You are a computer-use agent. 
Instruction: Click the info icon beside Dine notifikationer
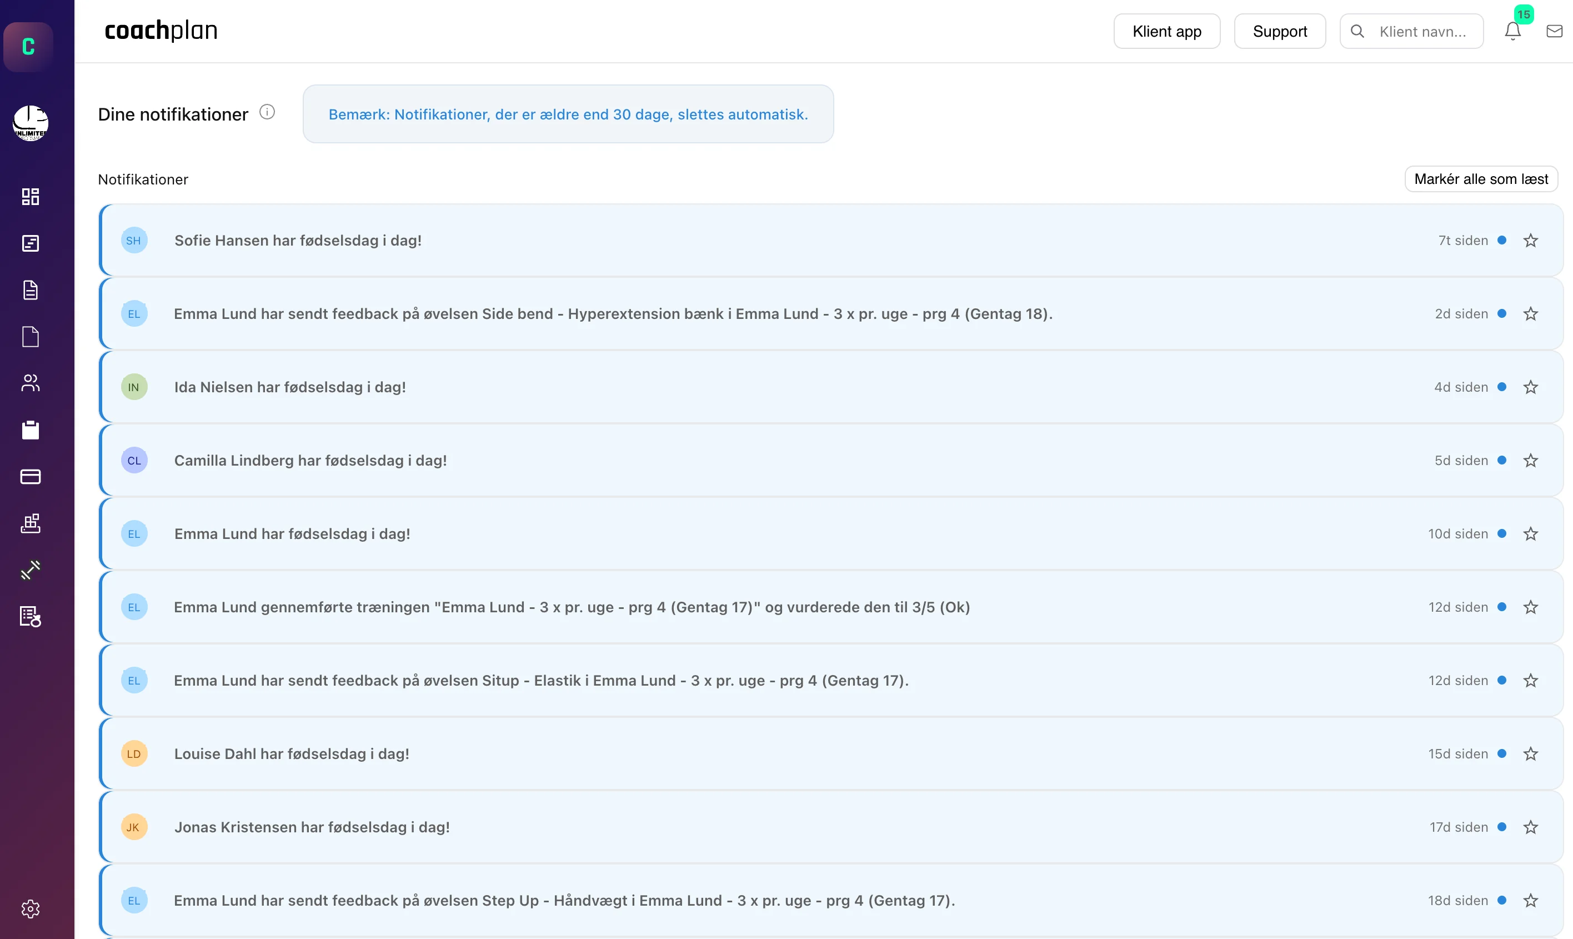point(268,113)
